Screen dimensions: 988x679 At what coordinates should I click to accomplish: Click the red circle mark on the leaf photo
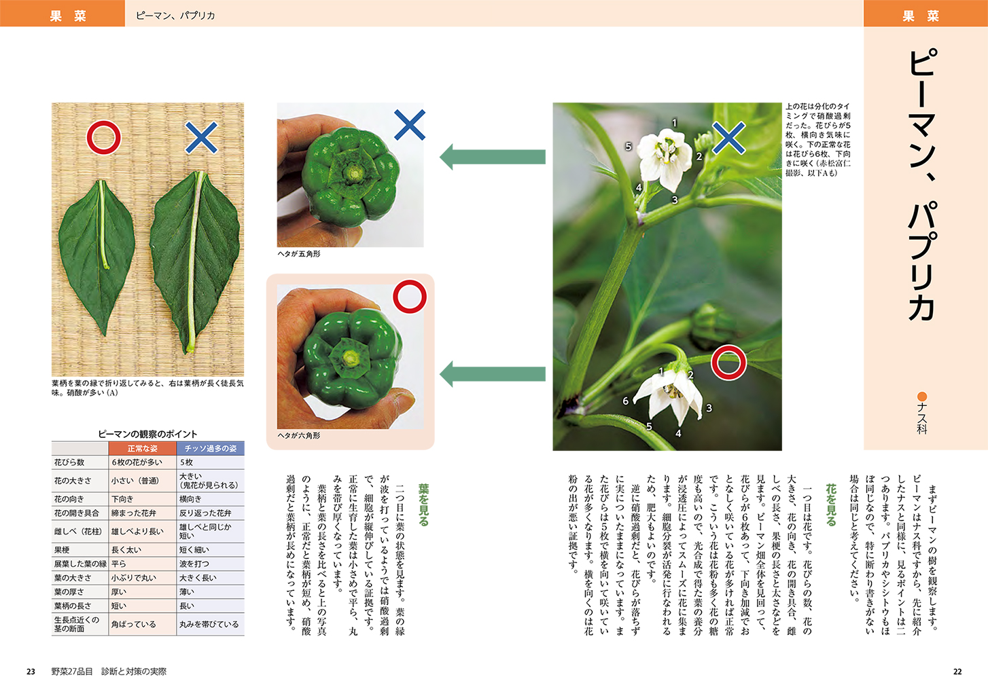pos(103,138)
